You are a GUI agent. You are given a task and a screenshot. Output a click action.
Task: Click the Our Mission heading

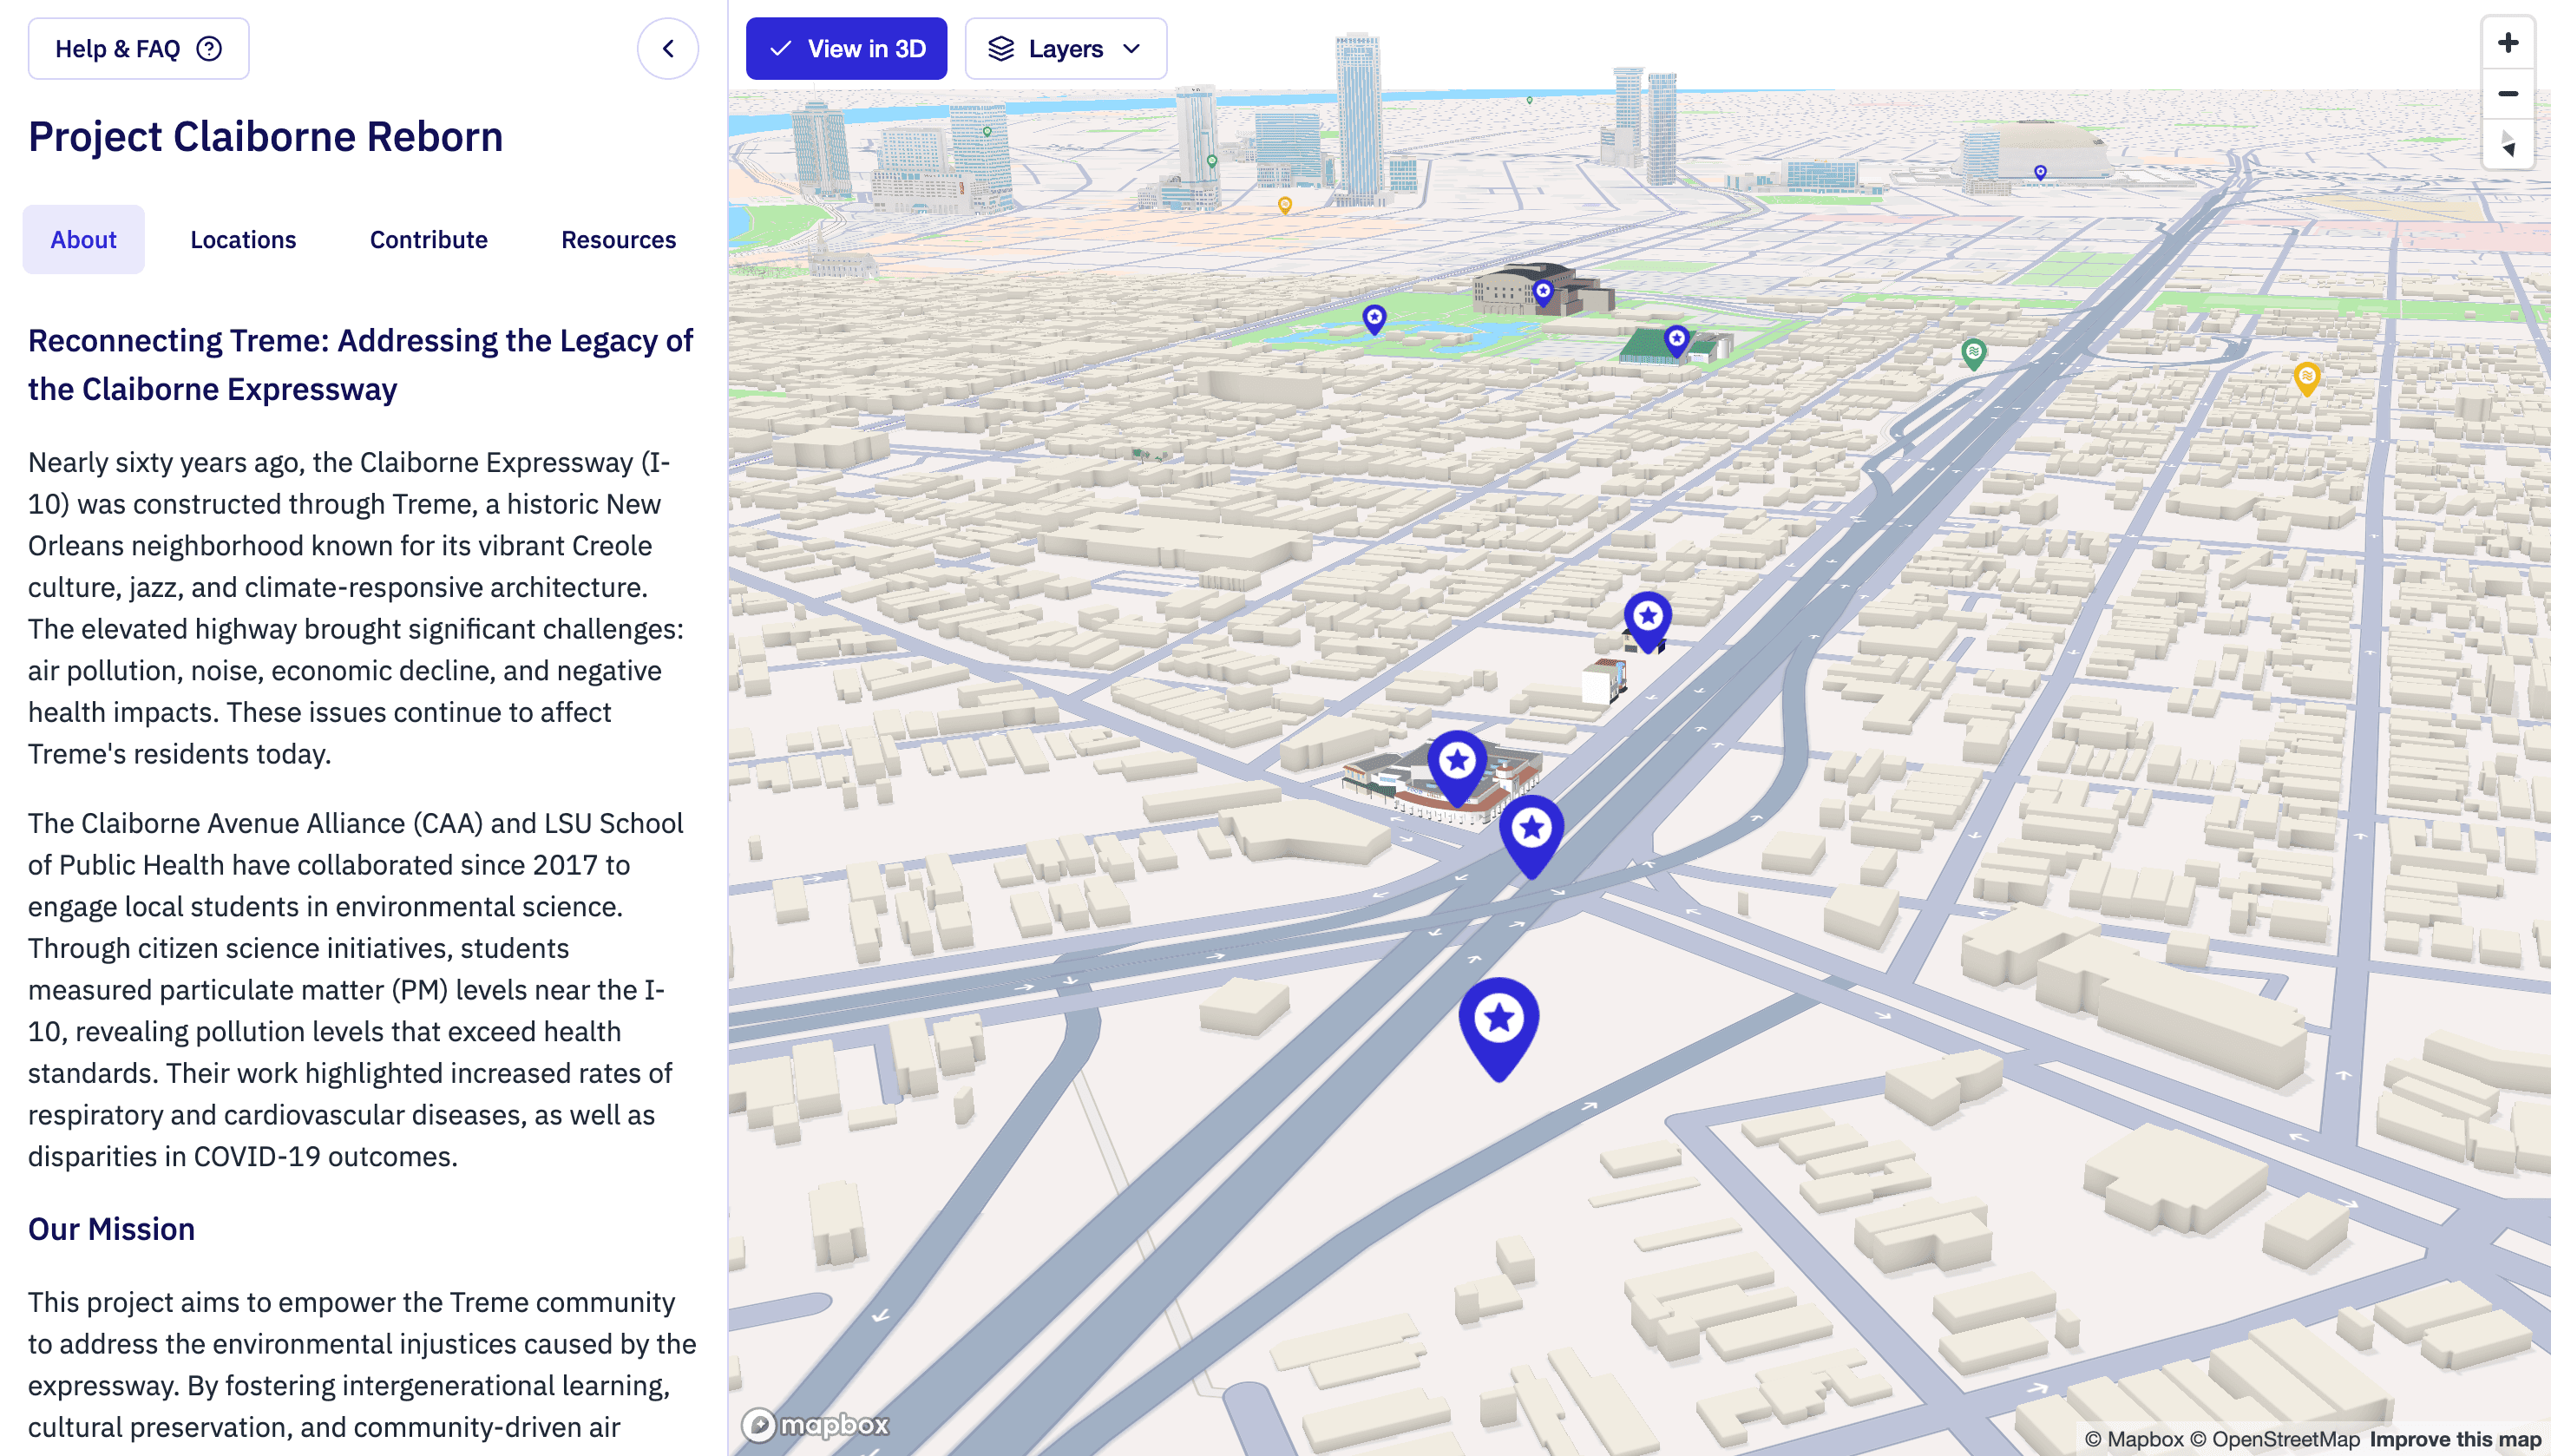pyautogui.click(x=111, y=1229)
